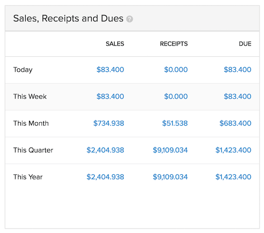Open This Month due $683.400
Image resolution: width=264 pixels, height=233 pixels.
(235, 123)
